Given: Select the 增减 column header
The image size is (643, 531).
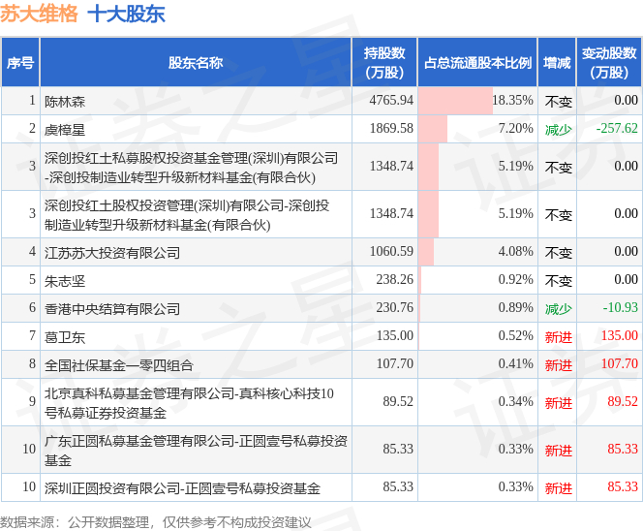Looking at the screenshot, I should (x=557, y=63).
